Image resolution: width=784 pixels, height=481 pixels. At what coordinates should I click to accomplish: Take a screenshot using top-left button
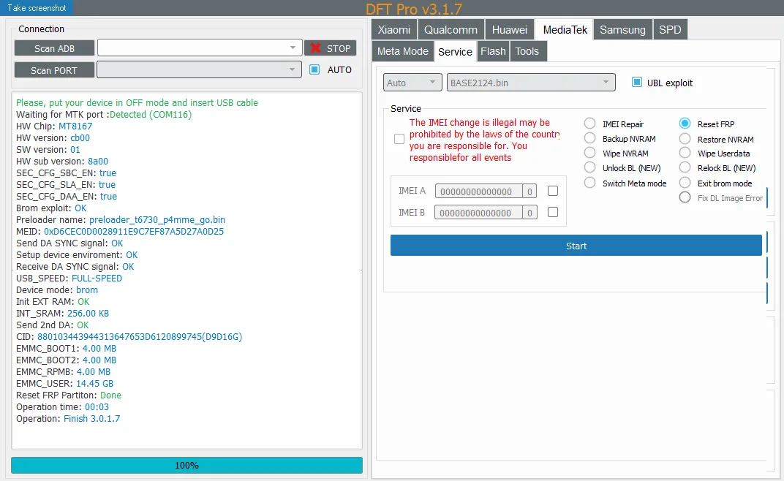click(x=37, y=7)
